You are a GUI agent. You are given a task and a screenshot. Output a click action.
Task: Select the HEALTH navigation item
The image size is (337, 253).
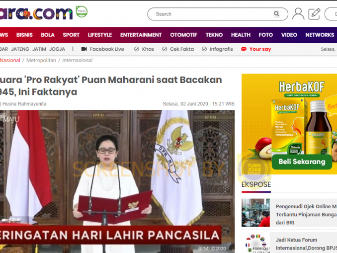point(241,35)
